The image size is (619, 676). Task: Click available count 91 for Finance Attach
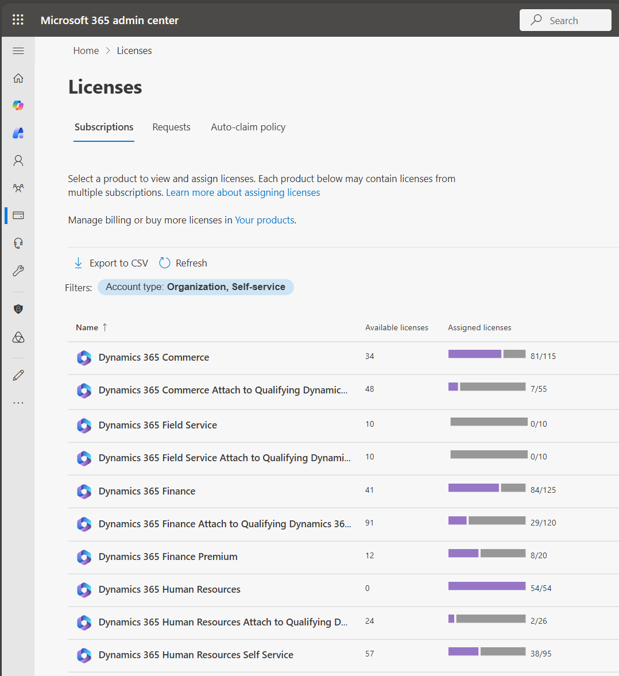click(369, 523)
